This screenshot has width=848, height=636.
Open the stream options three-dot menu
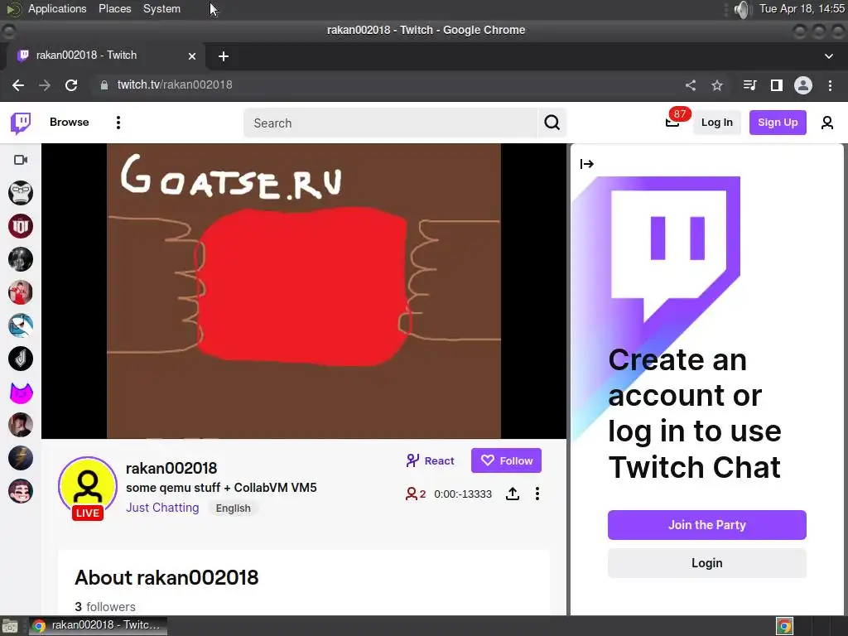pyautogui.click(x=537, y=494)
